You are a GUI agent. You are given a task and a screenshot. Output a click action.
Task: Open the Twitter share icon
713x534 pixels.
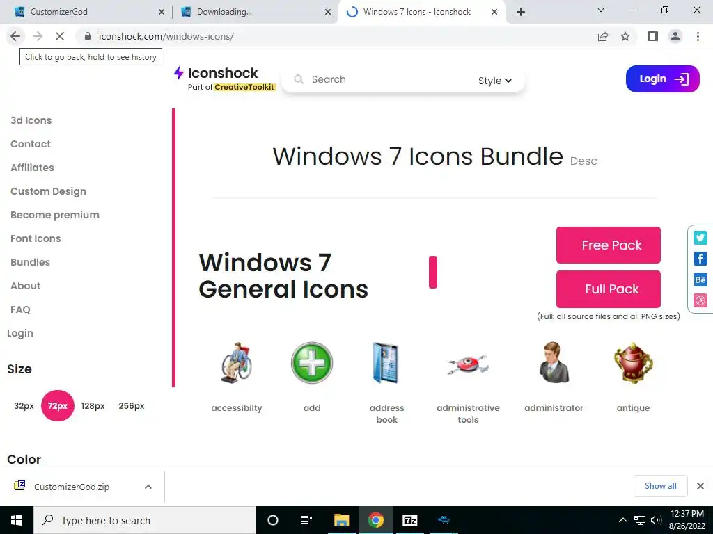coord(700,238)
